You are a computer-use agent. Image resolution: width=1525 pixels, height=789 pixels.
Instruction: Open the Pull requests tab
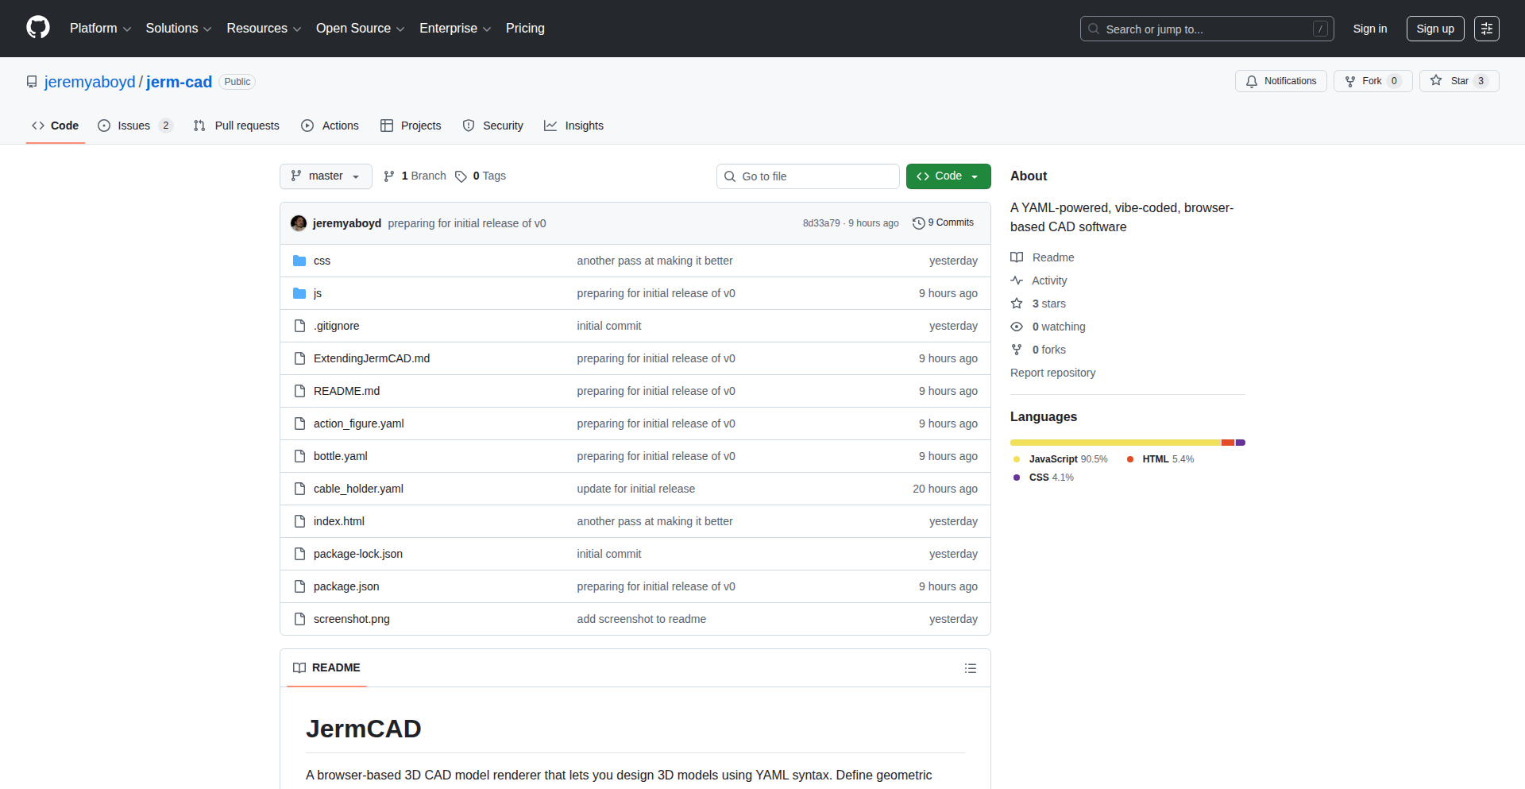click(237, 126)
